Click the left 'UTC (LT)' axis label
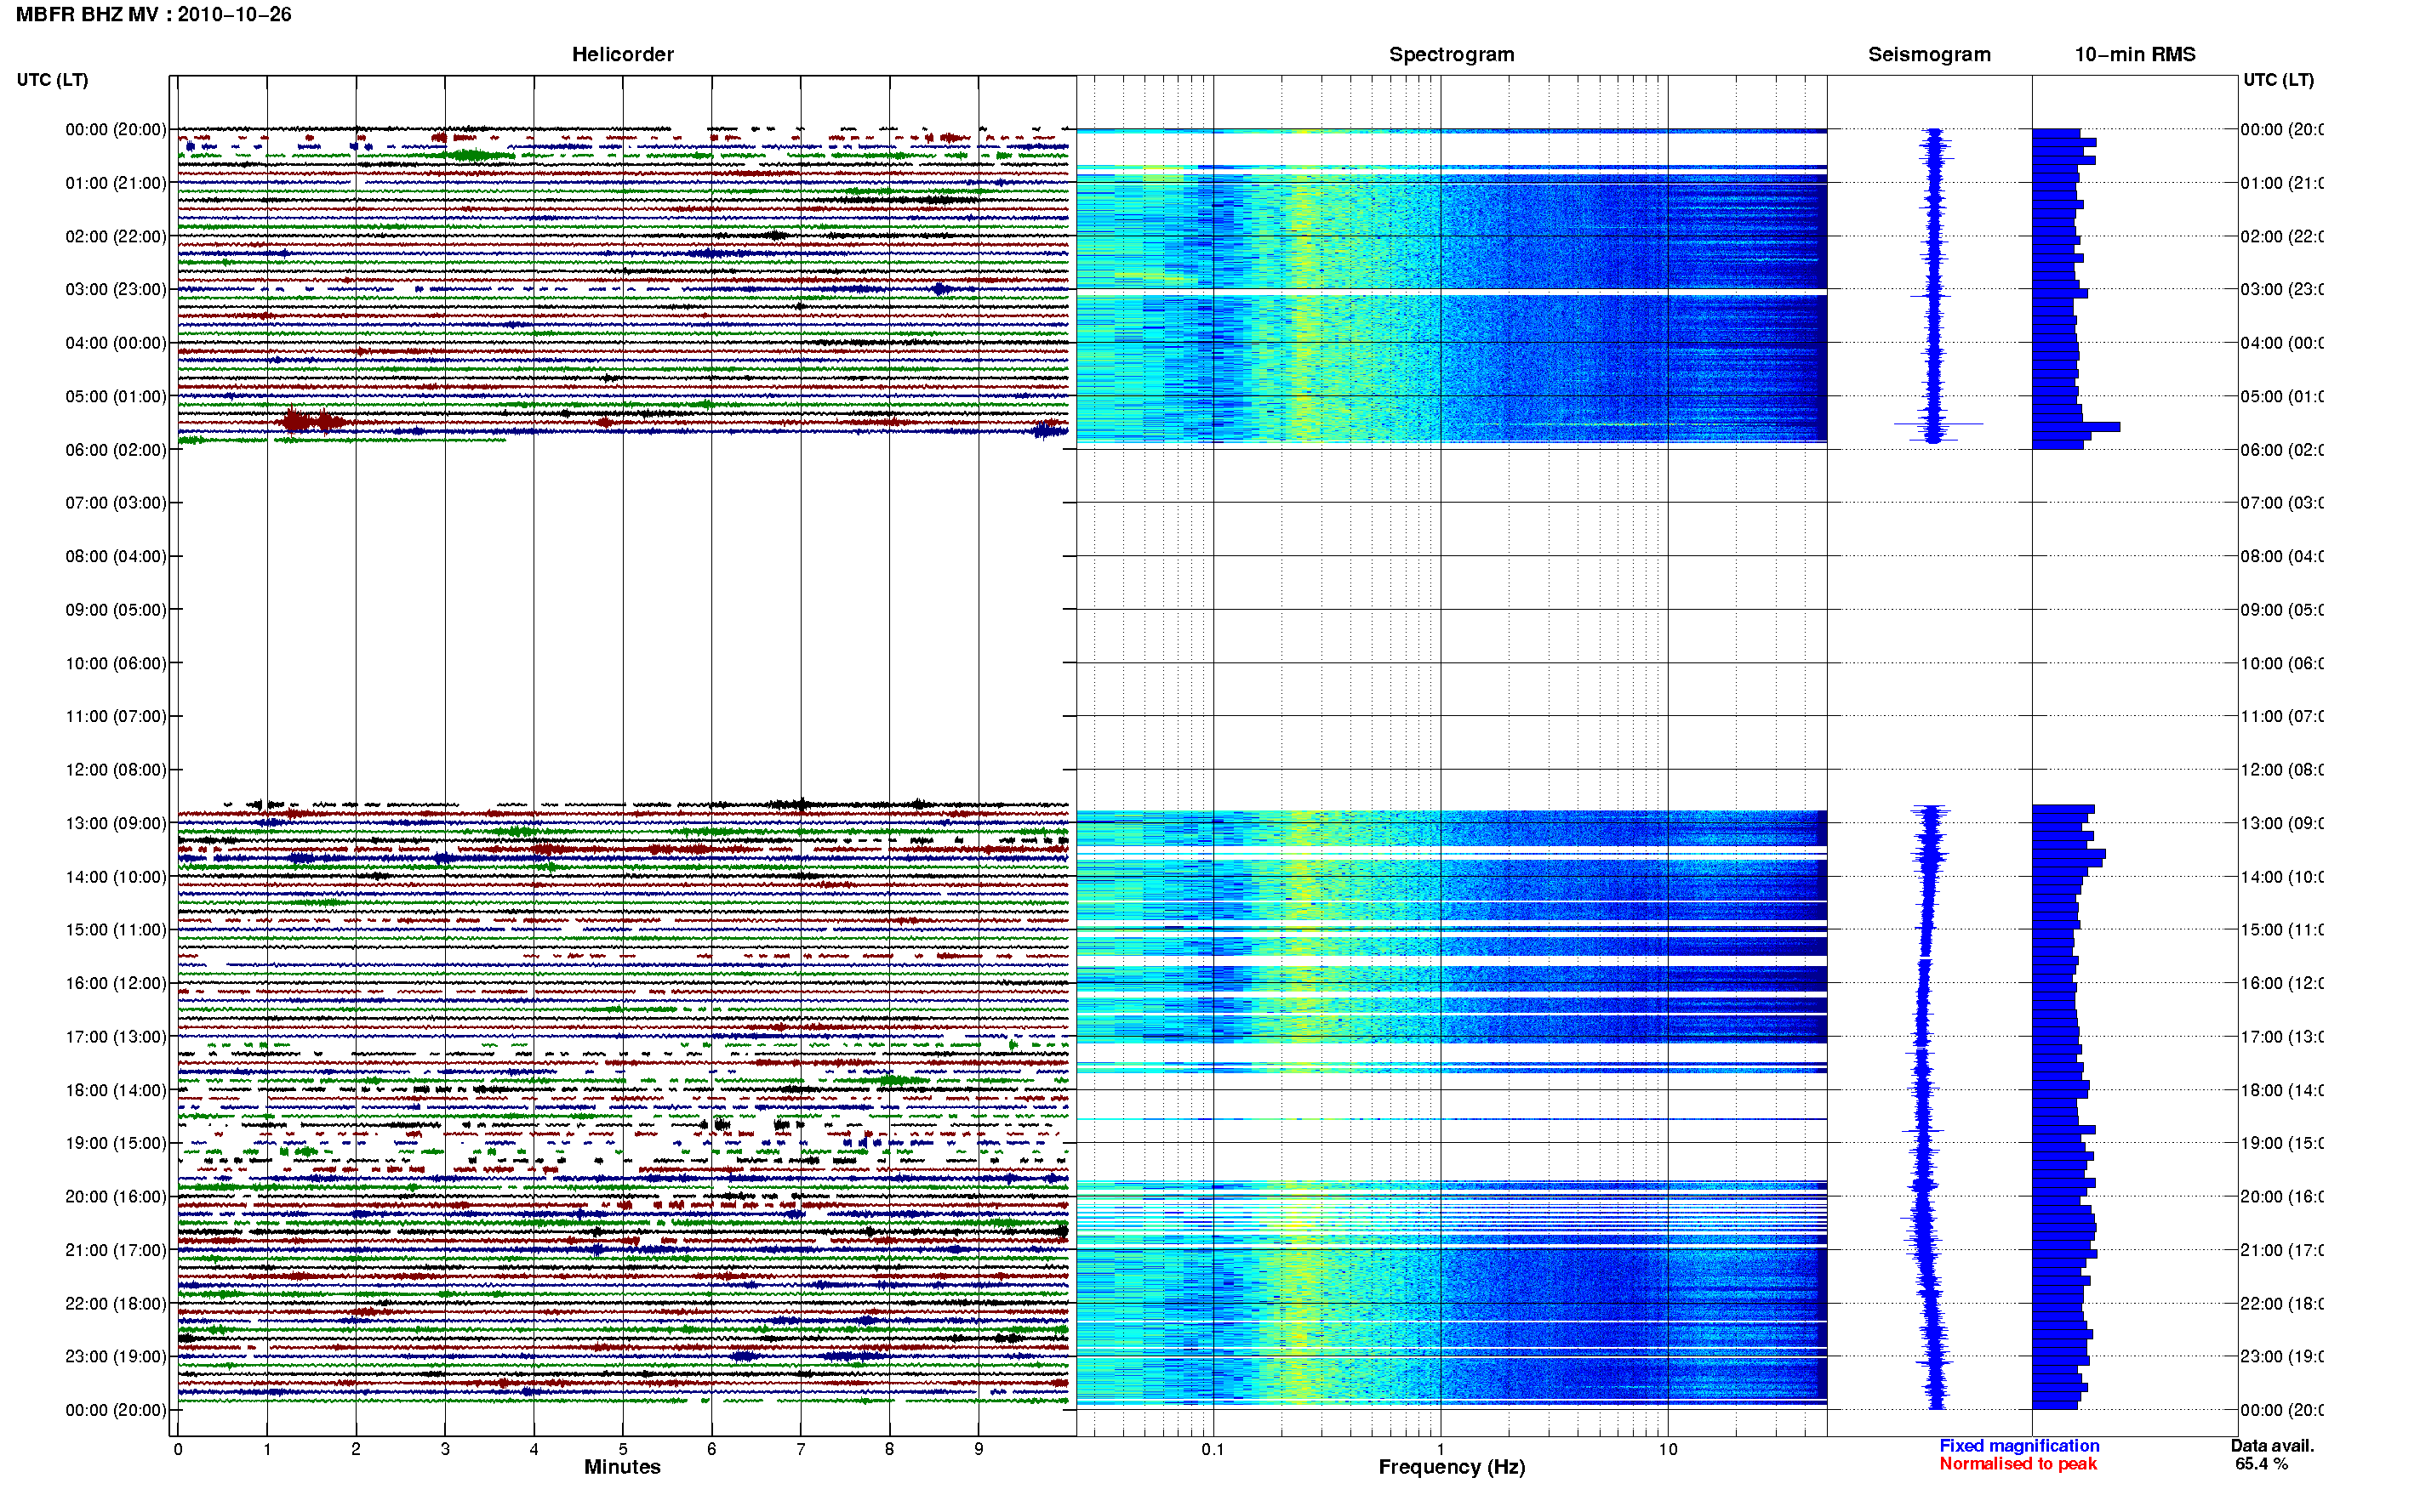Image resolution: width=2420 pixels, height=1512 pixels. click(x=52, y=80)
